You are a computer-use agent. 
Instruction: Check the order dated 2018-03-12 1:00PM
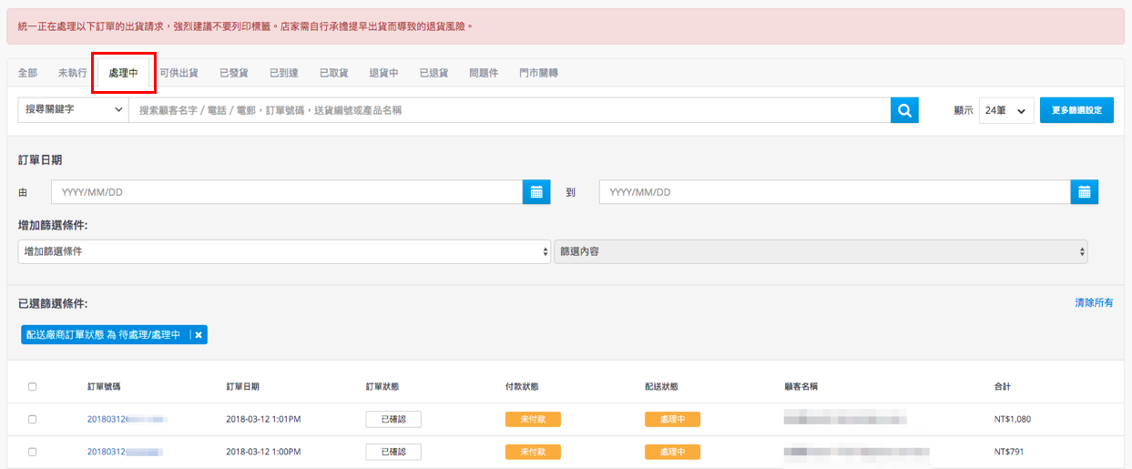[33, 452]
